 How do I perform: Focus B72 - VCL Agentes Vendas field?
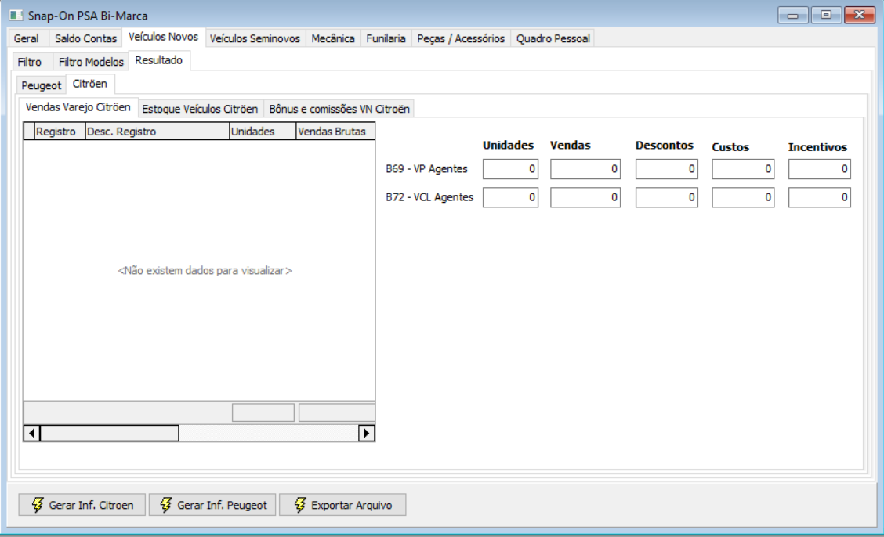[x=585, y=197]
